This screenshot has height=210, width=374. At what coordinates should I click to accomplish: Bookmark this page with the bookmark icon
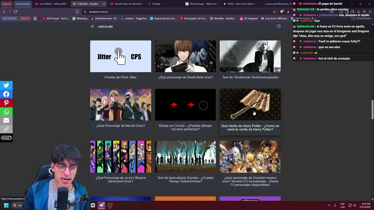(x=77, y=12)
